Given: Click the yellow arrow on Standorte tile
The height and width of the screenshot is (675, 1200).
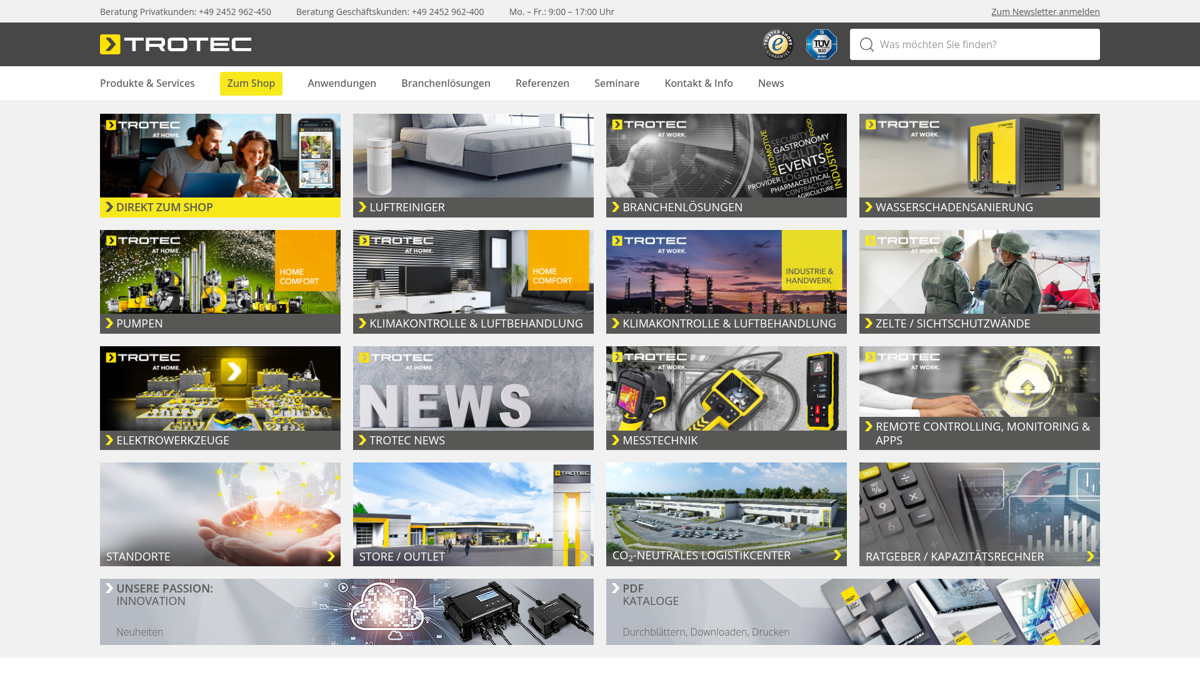Looking at the screenshot, I should (x=331, y=556).
